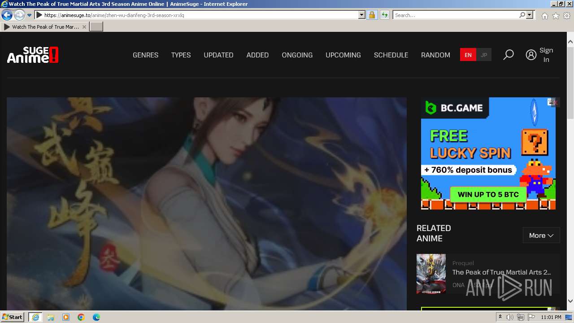Open the media player taskbar icon
574x323 pixels.
66,317
